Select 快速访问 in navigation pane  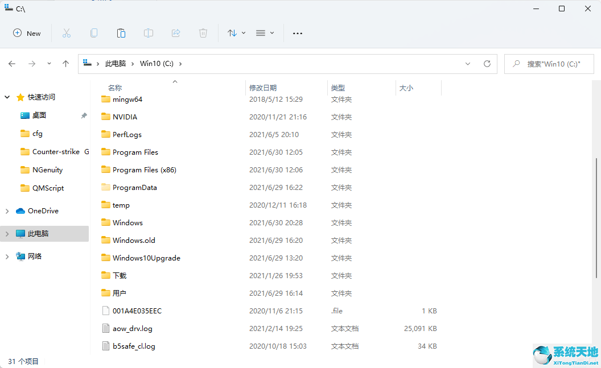pos(42,97)
